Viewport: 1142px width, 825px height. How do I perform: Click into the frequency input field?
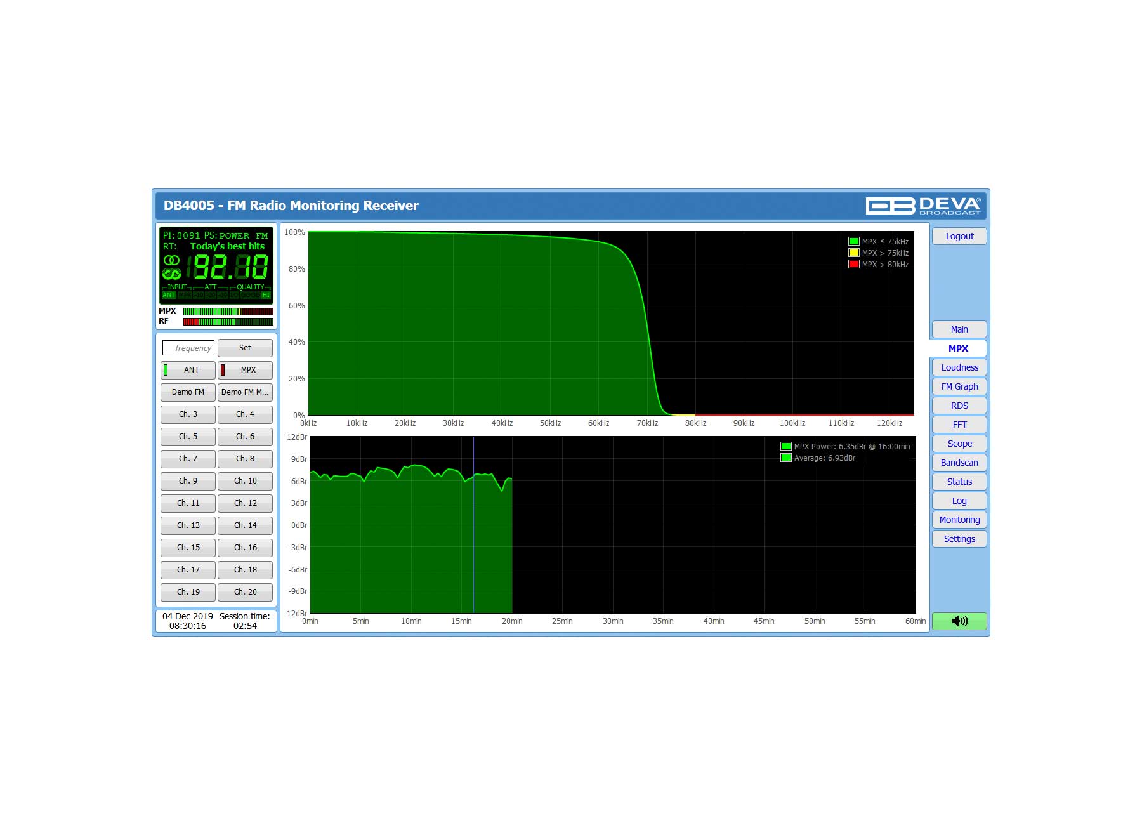point(188,348)
